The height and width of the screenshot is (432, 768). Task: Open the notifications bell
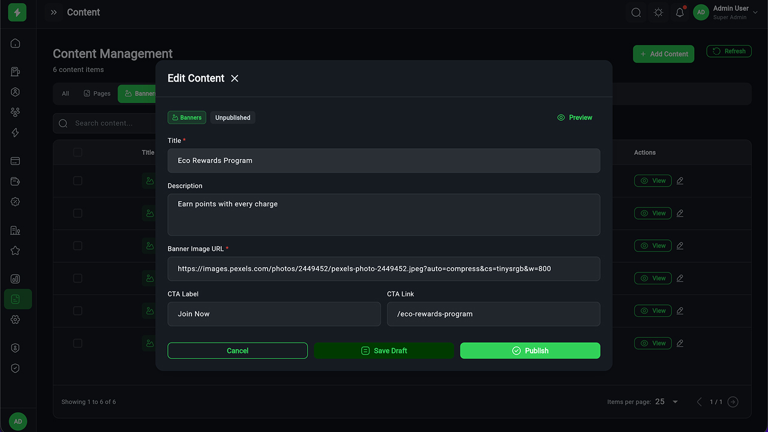click(680, 13)
